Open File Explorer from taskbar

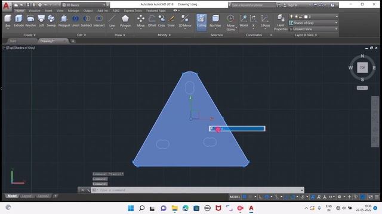(175, 208)
